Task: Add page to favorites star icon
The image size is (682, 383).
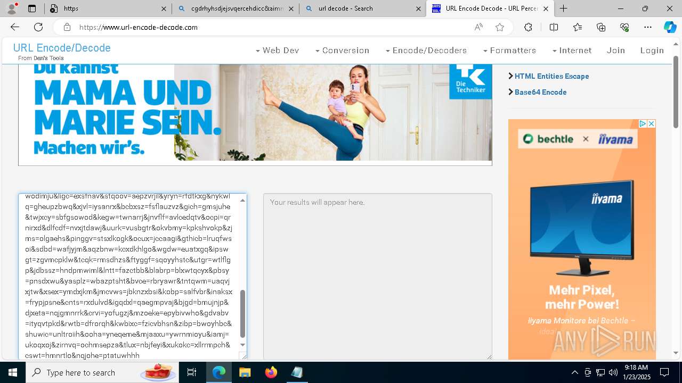Action: pos(500,27)
